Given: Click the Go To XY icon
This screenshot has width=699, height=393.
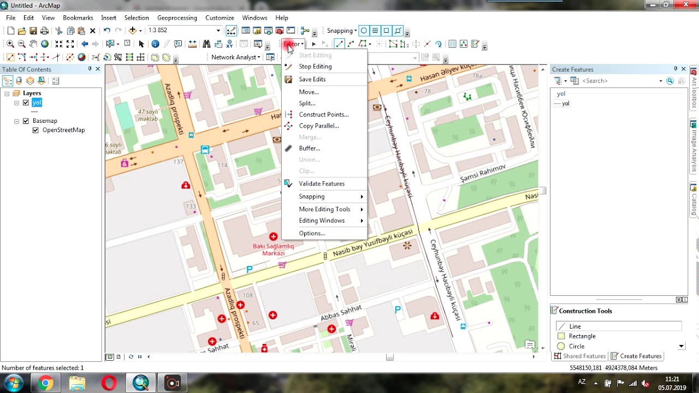Looking at the screenshot, I should [229, 44].
